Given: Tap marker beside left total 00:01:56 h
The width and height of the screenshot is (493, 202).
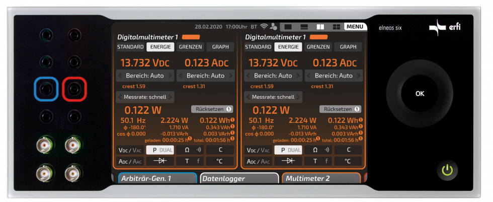Looking at the screenshot, I should click(x=232, y=139).
